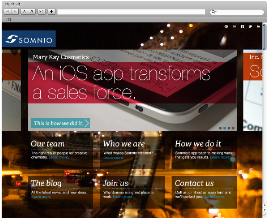Click 'All the latest news, and new ideas.' text
The width and height of the screenshot is (267, 219).
point(59,193)
